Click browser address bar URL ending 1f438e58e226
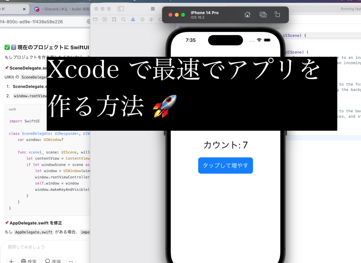361x263 pixels. click(x=31, y=22)
